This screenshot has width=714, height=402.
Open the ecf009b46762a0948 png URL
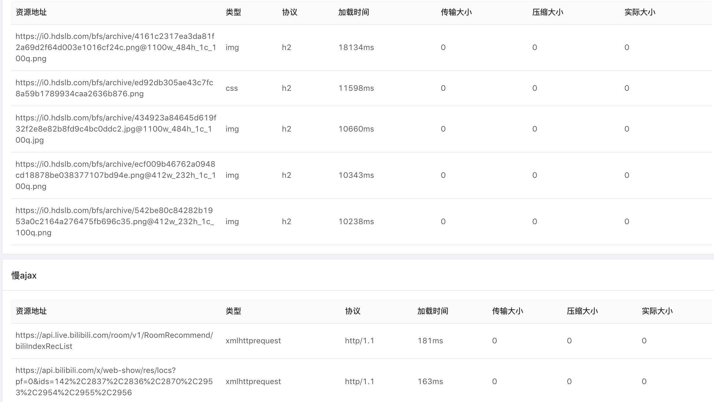tap(115, 175)
